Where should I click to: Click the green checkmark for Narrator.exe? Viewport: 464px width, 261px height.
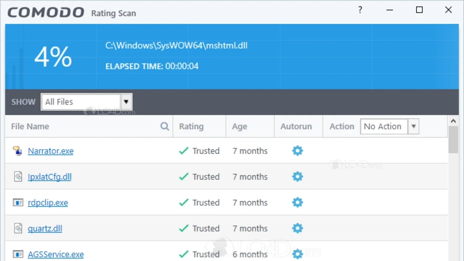pyautogui.click(x=184, y=151)
